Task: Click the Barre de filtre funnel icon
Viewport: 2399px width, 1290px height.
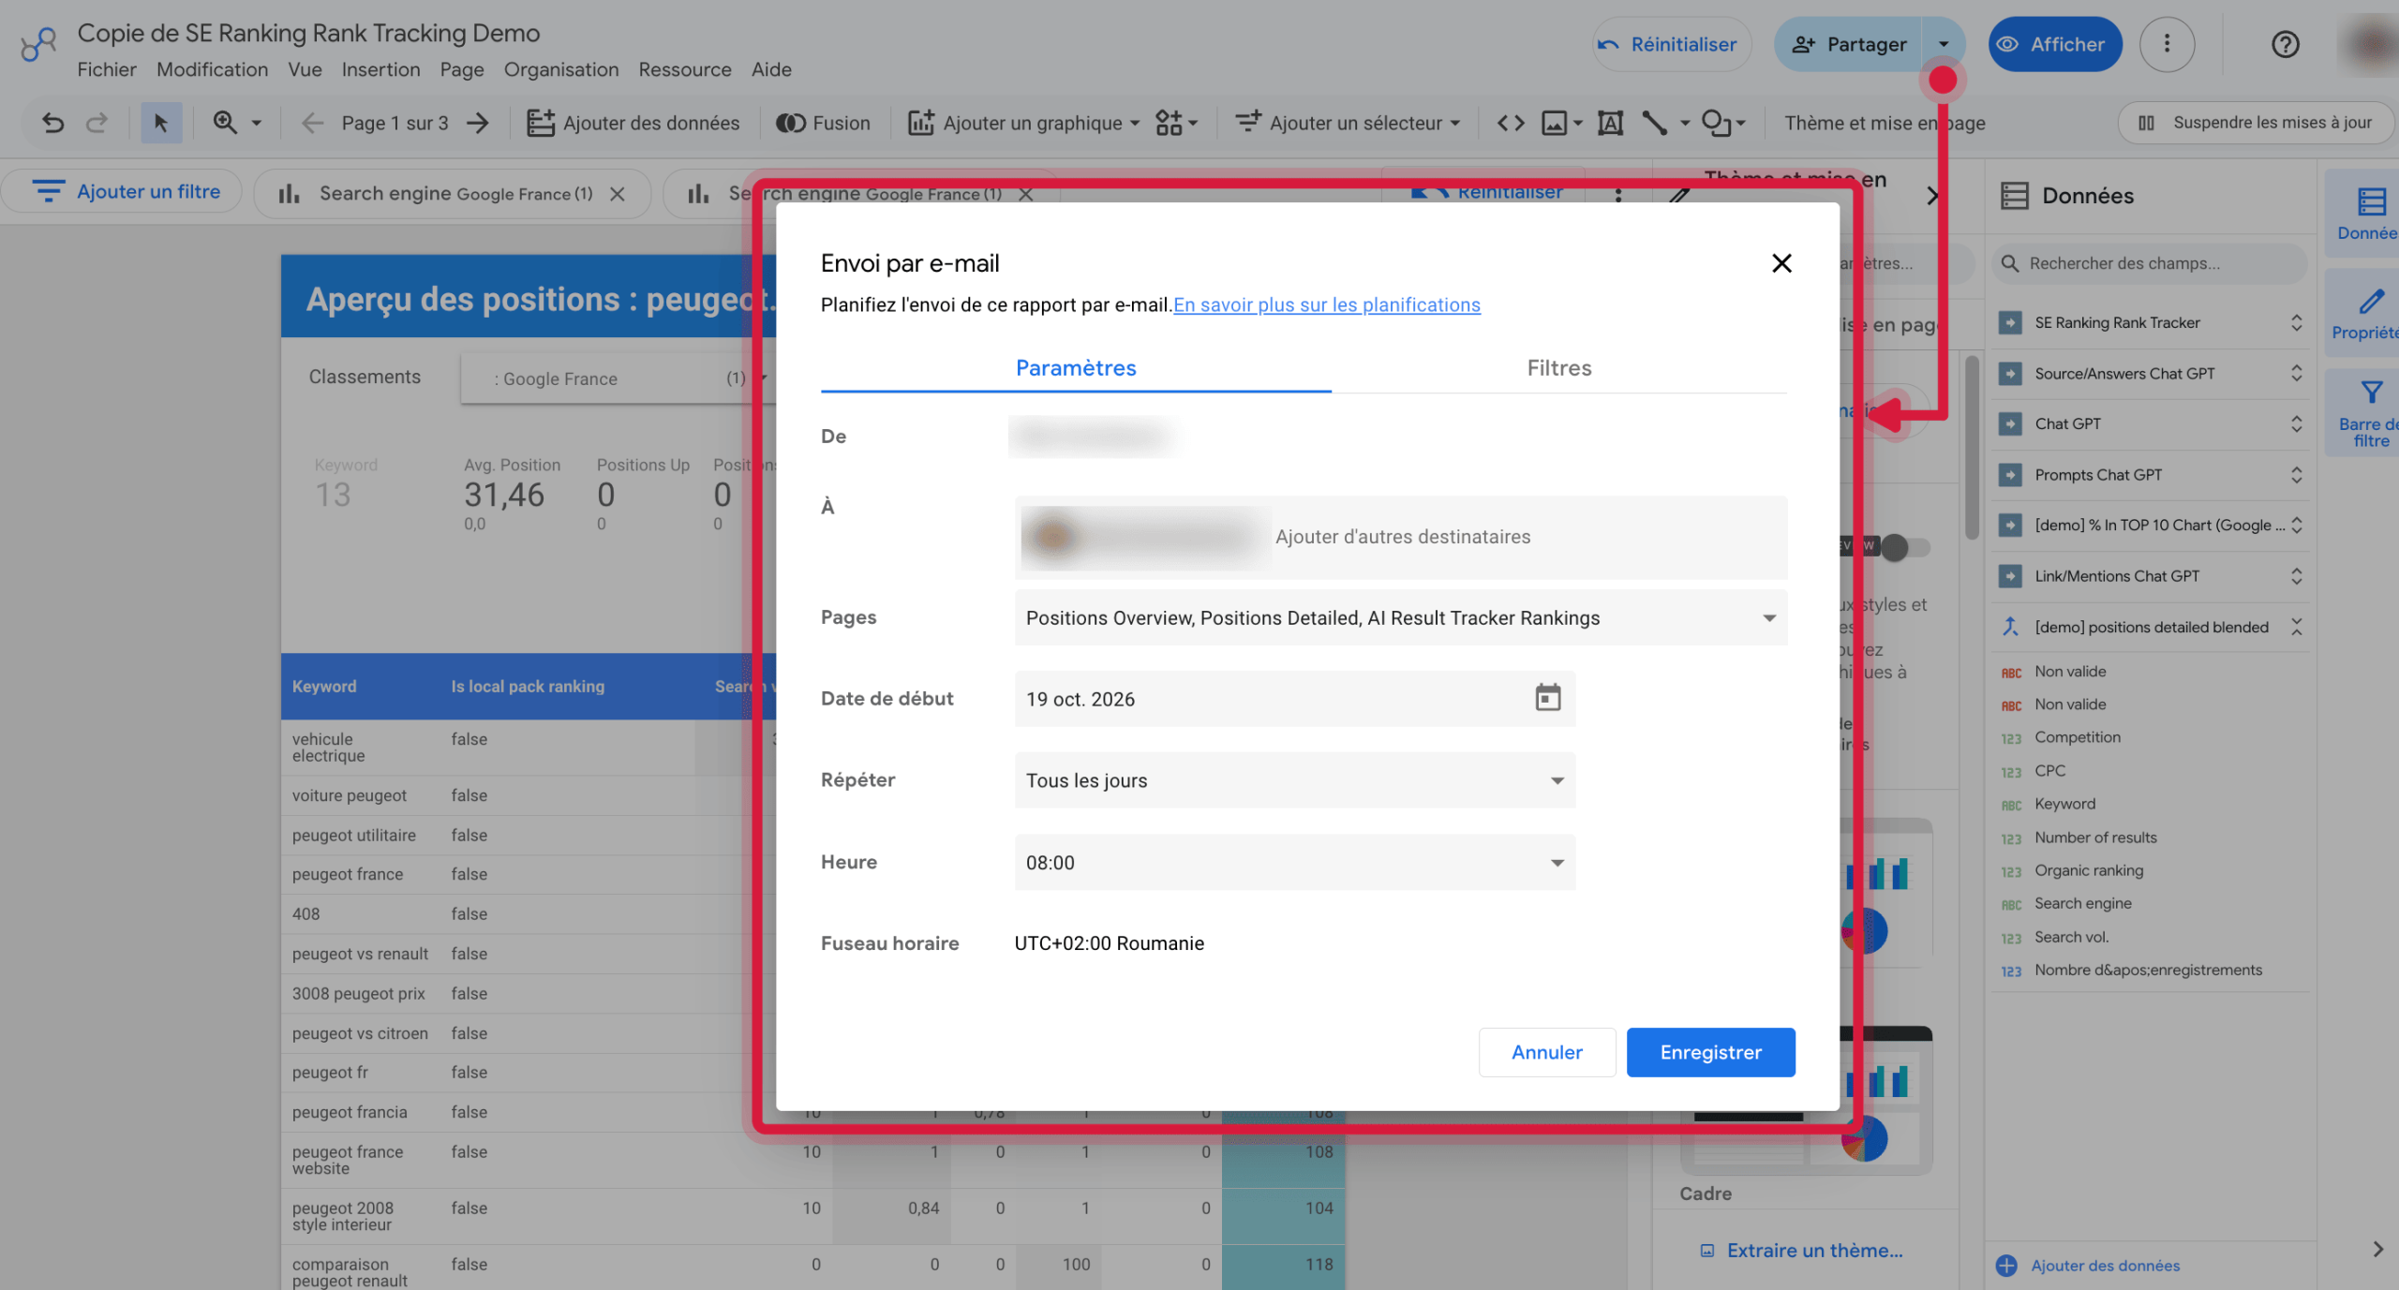Action: point(2371,412)
